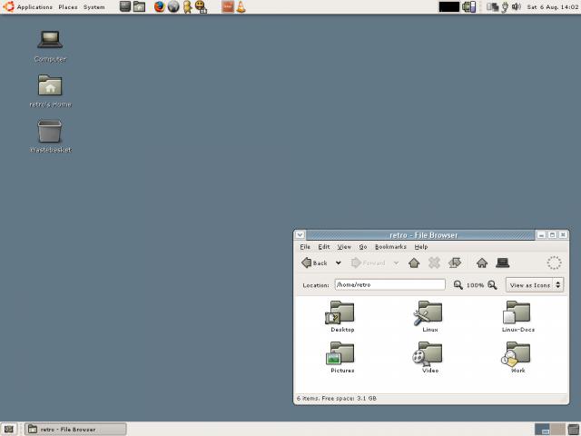Image resolution: width=581 pixels, height=436 pixels.
Task: Go to the Home folder via toolbar
Action: pyautogui.click(x=482, y=263)
